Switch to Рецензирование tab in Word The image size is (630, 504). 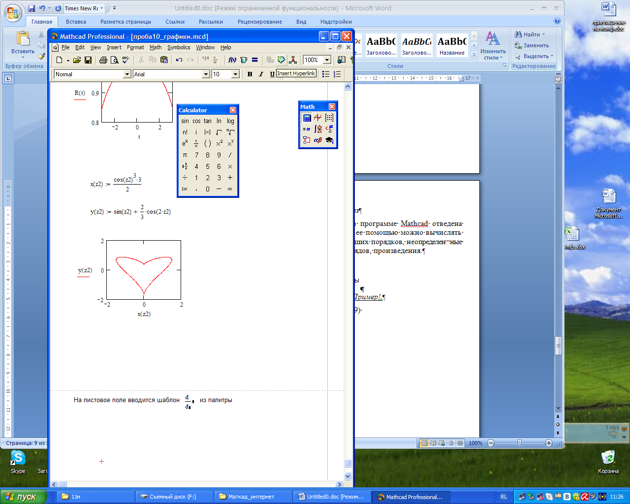(x=260, y=22)
